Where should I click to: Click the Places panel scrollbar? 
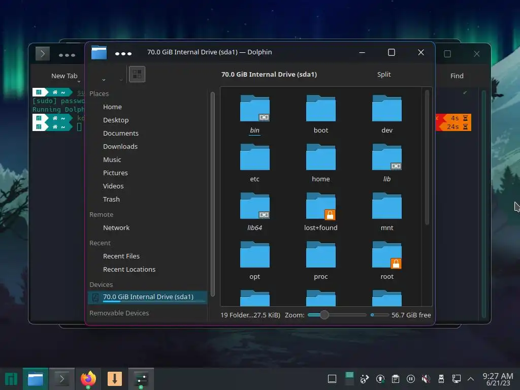pyautogui.click(x=213, y=194)
